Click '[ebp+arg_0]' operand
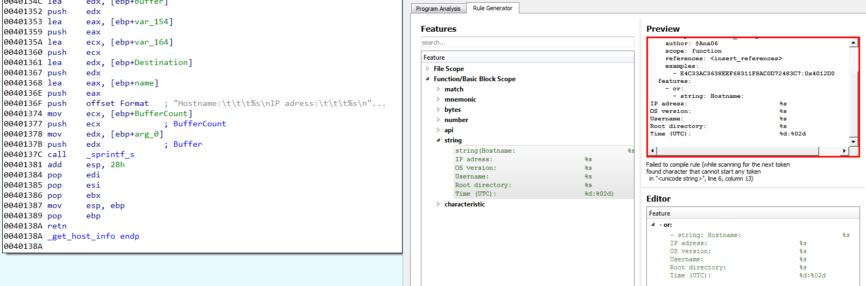The width and height of the screenshot is (866, 286). pyautogui.click(x=137, y=134)
